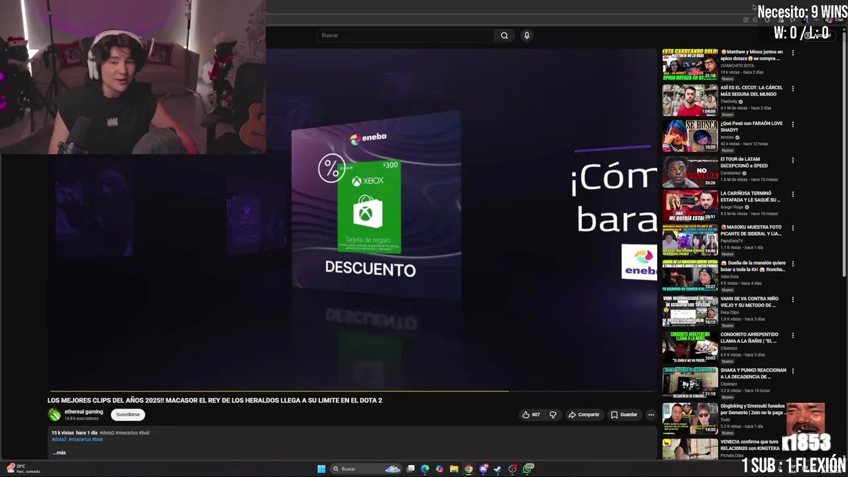
Task: Follow the #macarius hashtag in description
Action: click(x=79, y=439)
